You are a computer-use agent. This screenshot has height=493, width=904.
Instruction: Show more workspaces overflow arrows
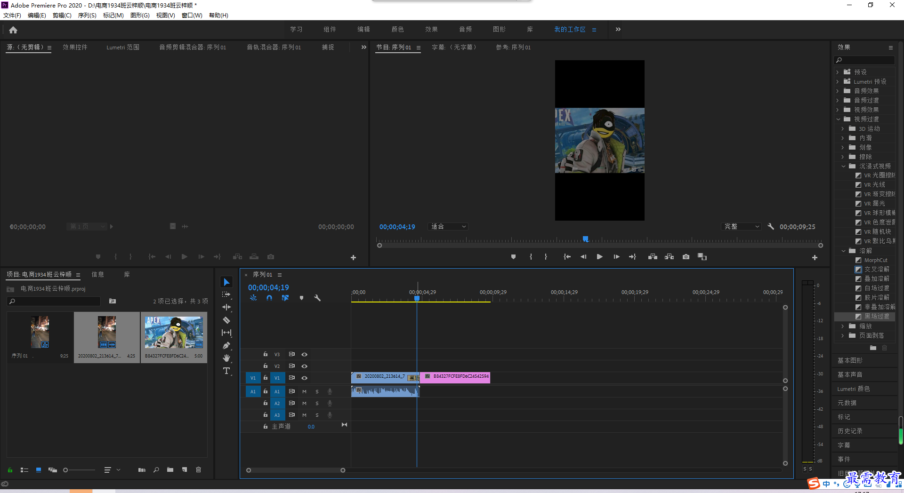click(x=618, y=29)
